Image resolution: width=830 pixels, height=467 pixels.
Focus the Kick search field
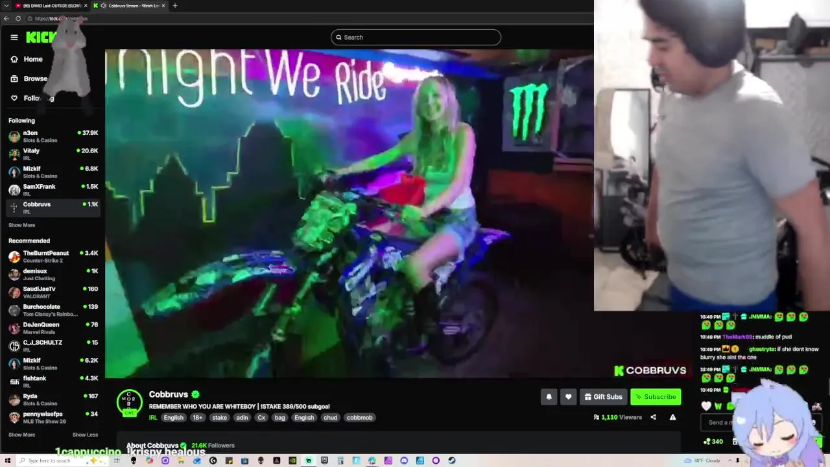(x=416, y=37)
